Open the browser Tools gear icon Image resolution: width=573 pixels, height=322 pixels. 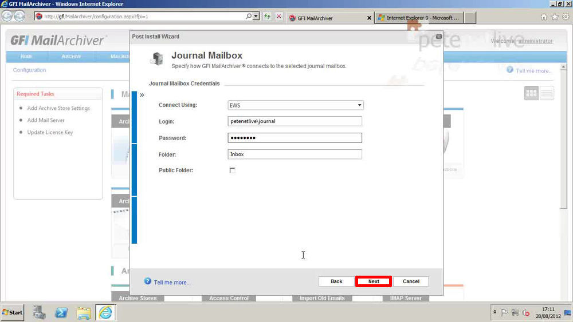(x=566, y=17)
